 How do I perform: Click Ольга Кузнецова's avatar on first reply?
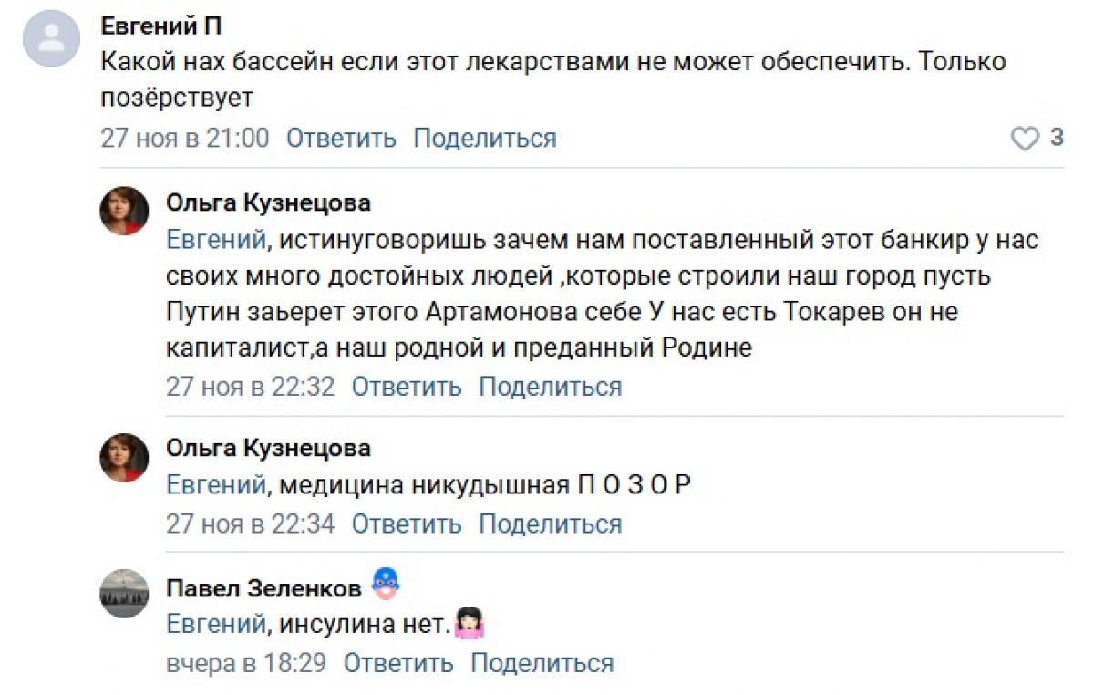[x=124, y=212]
